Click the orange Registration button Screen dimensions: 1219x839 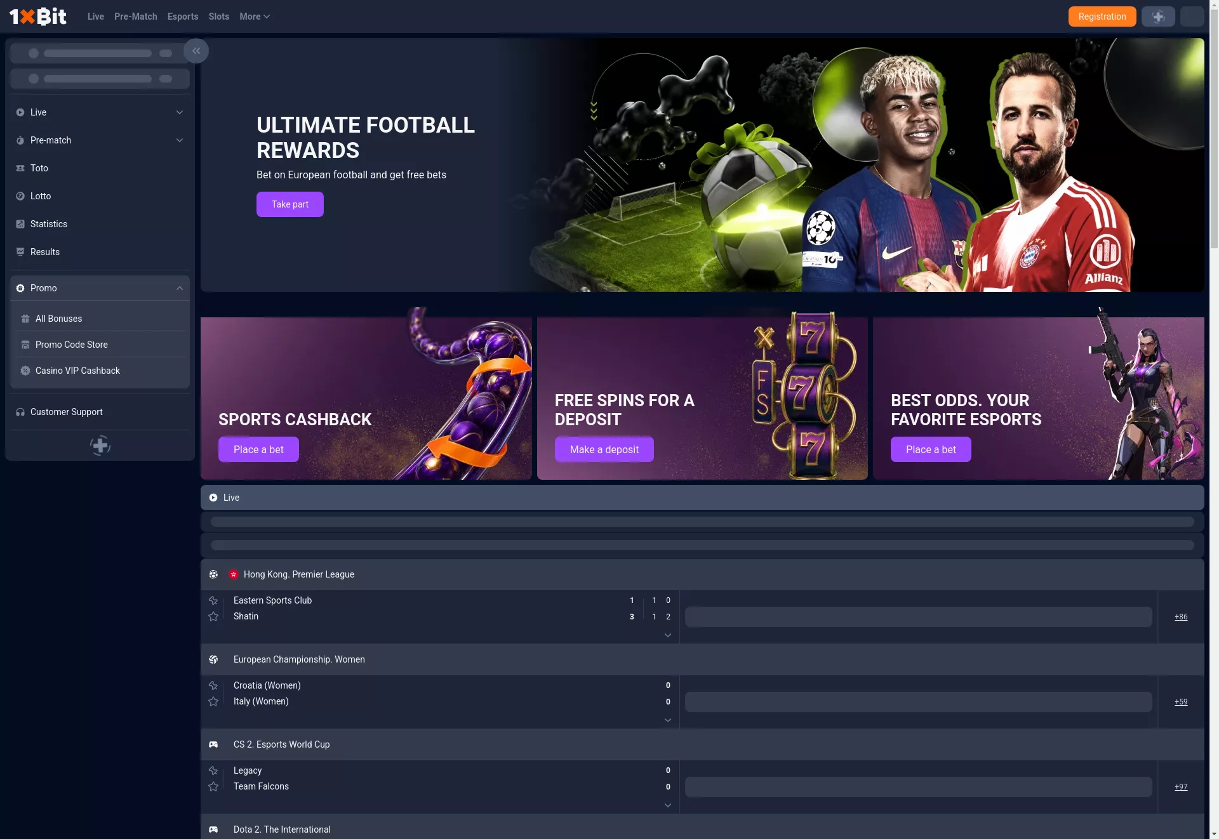click(x=1102, y=17)
